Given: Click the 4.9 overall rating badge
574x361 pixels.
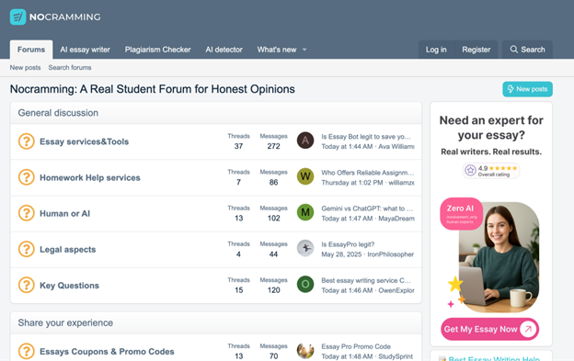Looking at the screenshot, I should click(491, 171).
